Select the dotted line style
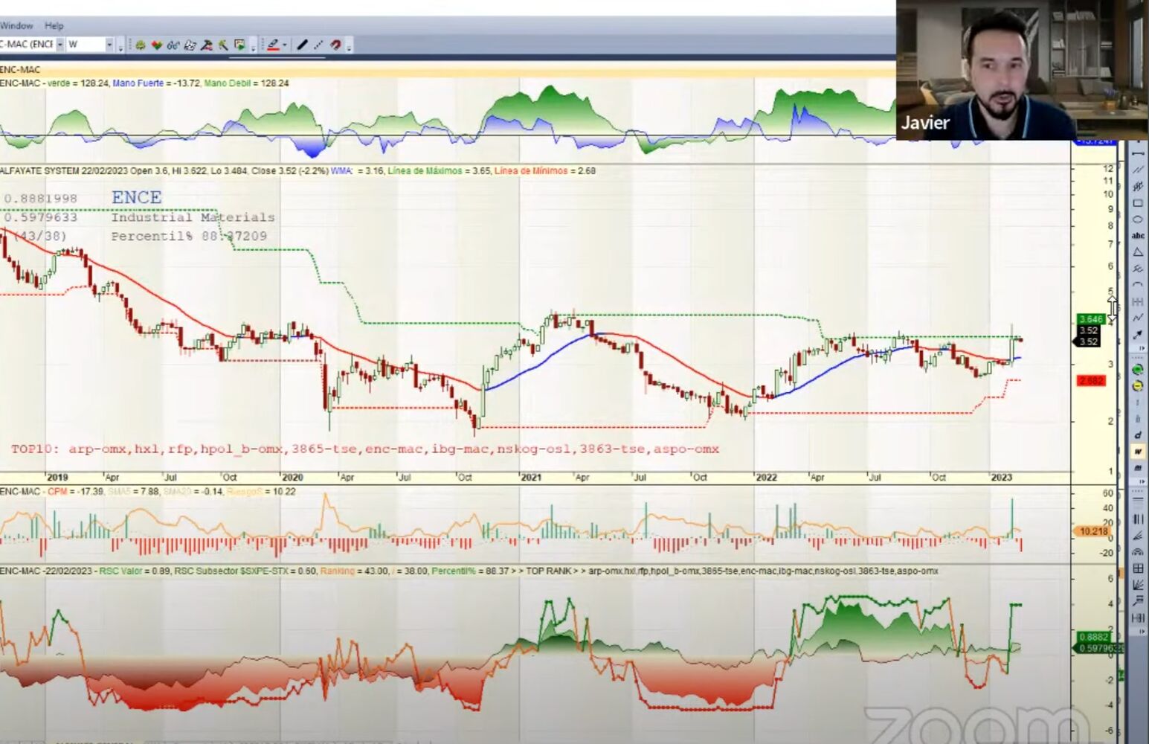 coord(318,45)
